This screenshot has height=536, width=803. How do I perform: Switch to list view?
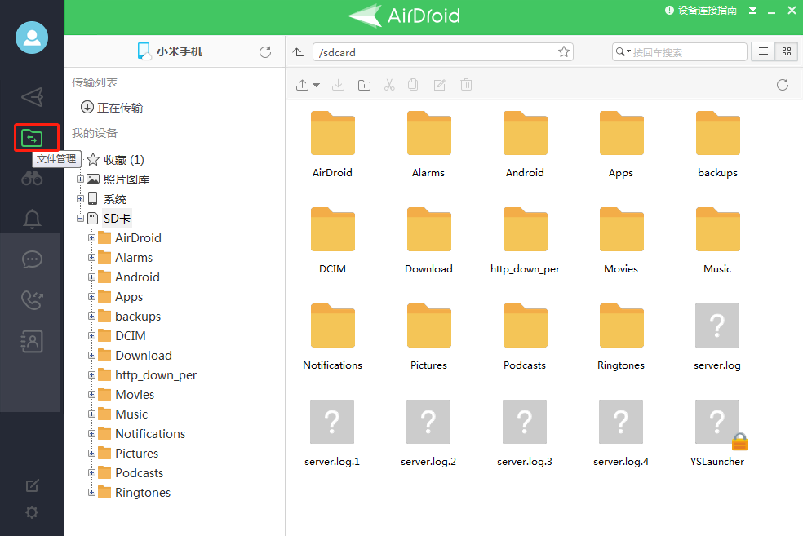pyautogui.click(x=763, y=51)
